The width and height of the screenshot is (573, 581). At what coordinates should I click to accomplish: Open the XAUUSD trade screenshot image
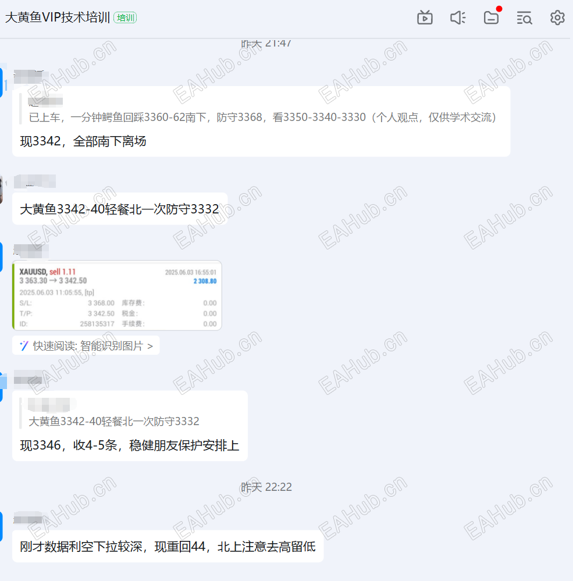tap(116, 295)
